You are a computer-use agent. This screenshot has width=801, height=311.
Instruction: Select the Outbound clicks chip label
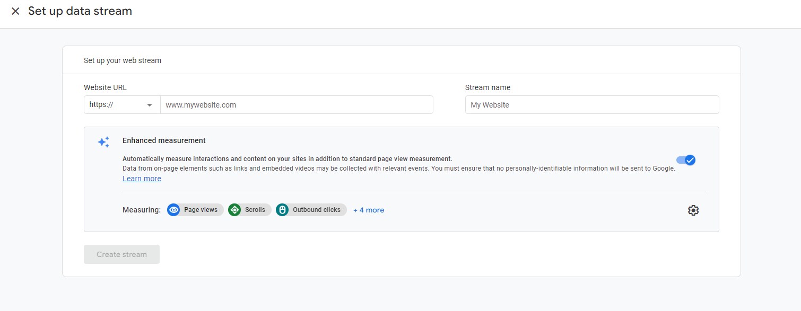pyautogui.click(x=317, y=210)
